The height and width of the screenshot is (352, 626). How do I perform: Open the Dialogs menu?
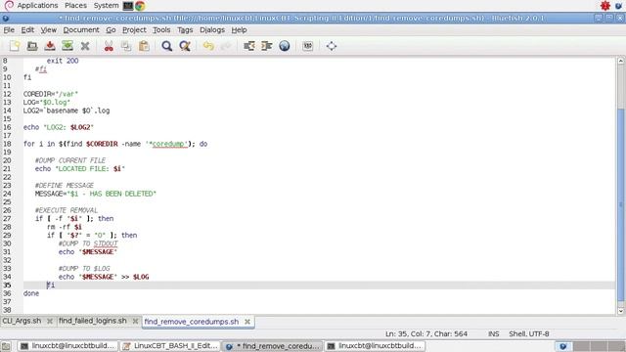click(212, 30)
